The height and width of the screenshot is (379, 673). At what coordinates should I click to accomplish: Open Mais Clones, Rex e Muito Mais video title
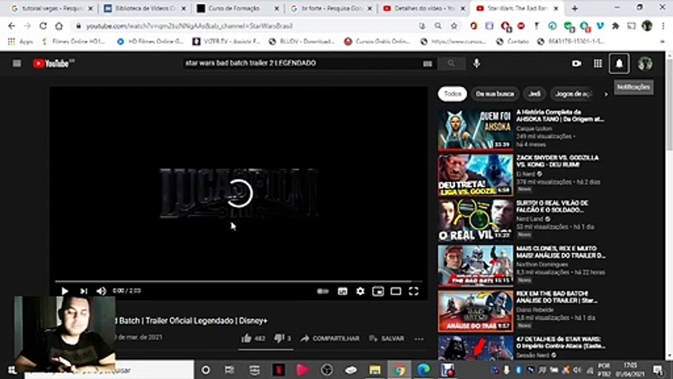coord(560,252)
